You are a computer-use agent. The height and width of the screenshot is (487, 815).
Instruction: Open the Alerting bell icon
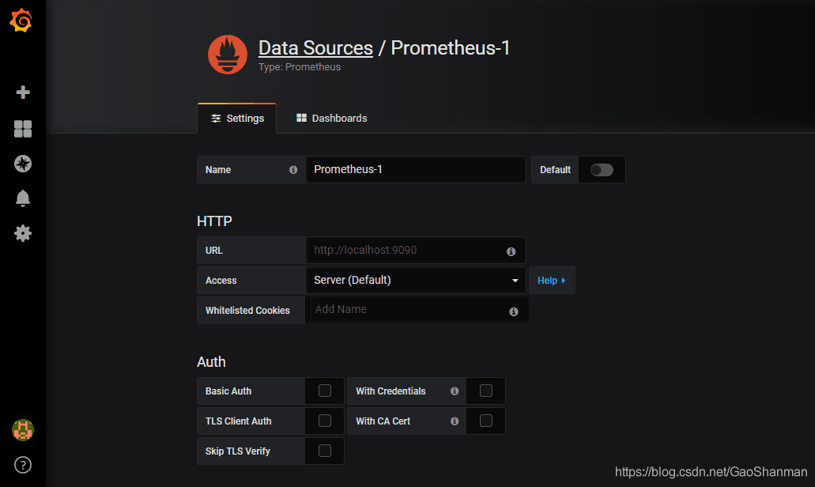(x=23, y=198)
